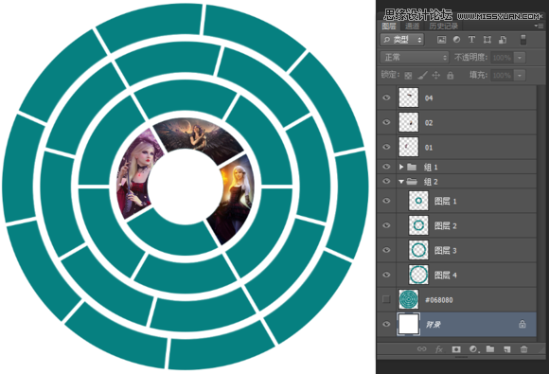Viewport: 549px width, 374px height.
Task: Select the 背景 layer thumbnail
Action: pos(409,324)
